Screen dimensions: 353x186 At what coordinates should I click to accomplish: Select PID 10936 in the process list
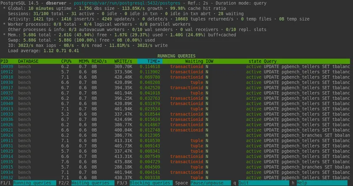pyautogui.click(x=7, y=119)
